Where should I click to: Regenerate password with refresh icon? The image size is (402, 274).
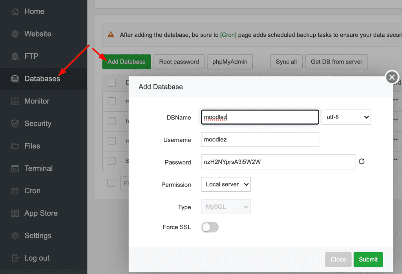click(x=362, y=161)
